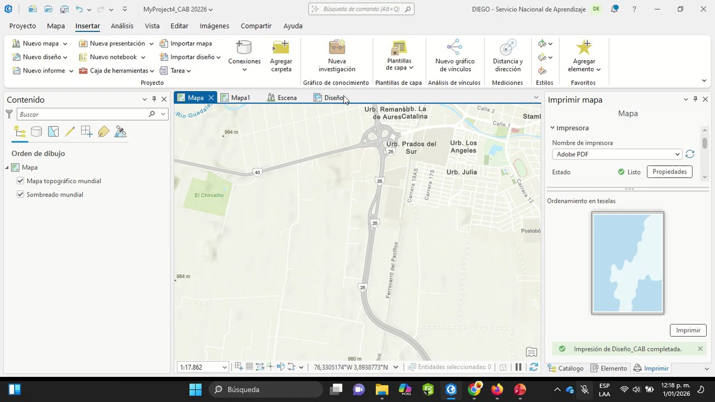Click the Save Project icon in quick access
This screenshot has width=715, height=402.
pyautogui.click(x=64, y=9)
